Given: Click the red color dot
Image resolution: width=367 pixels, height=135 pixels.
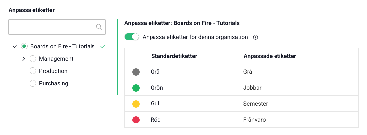Looking at the screenshot, I should point(136,120).
